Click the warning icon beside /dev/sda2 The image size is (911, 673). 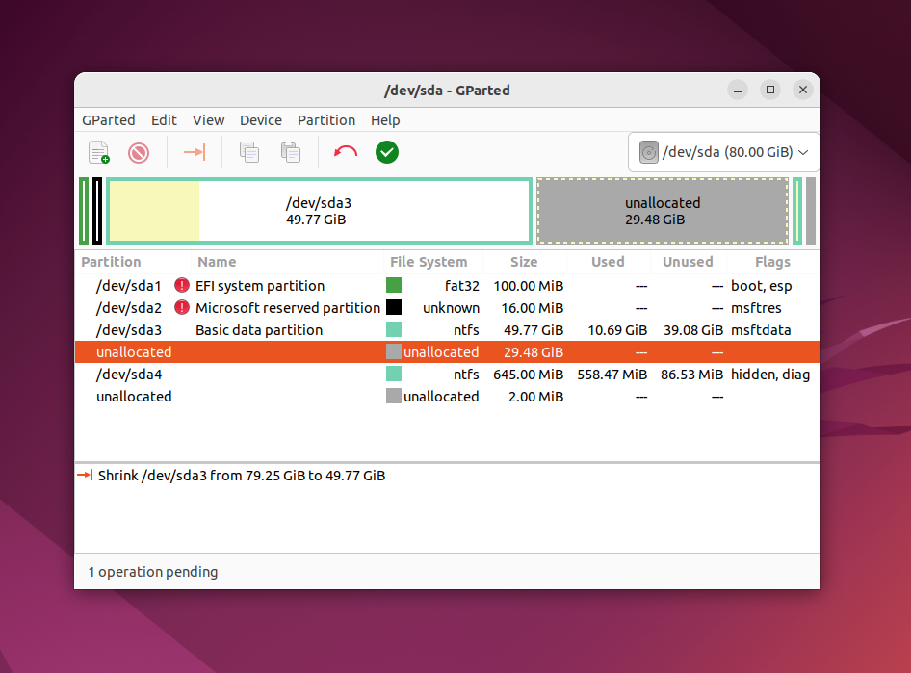click(x=182, y=307)
